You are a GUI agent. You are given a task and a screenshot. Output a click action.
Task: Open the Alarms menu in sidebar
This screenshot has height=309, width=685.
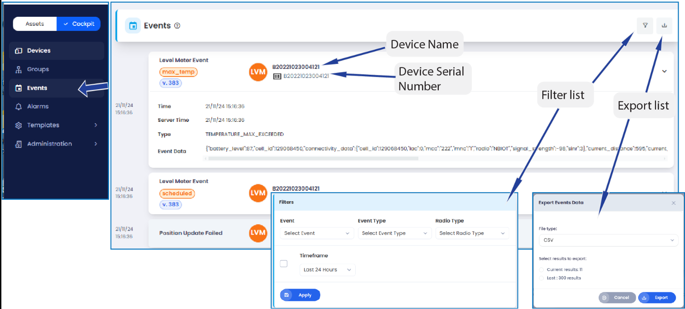(38, 106)
